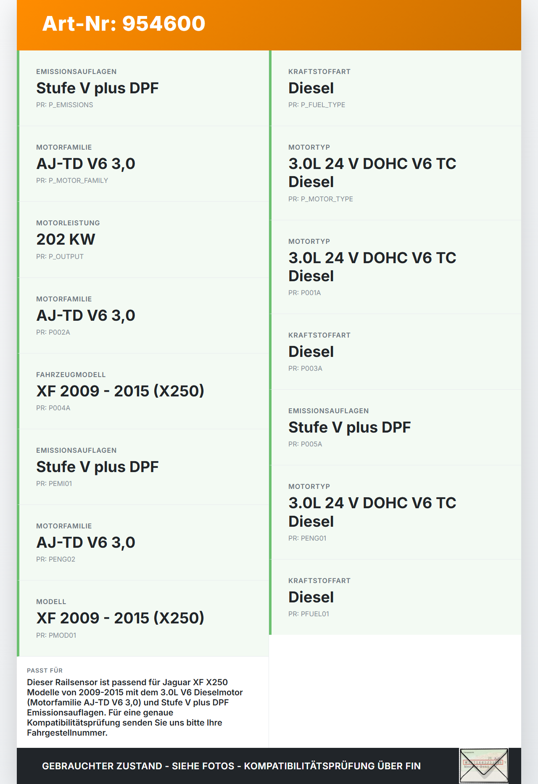538x784 pixels.
Task: Select the Kraftstoffart card with PR: P_FUEL_TYPE
Action: (396, 88)
